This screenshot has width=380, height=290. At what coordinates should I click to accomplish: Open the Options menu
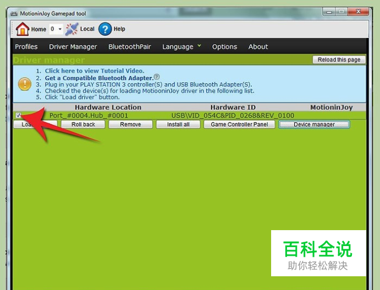click(225, 47)
